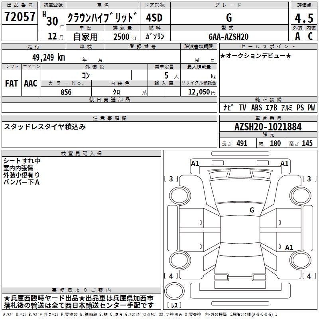Click the 検査員記入欄 section header
The image size is (319, 319).
tap(81, 154)
